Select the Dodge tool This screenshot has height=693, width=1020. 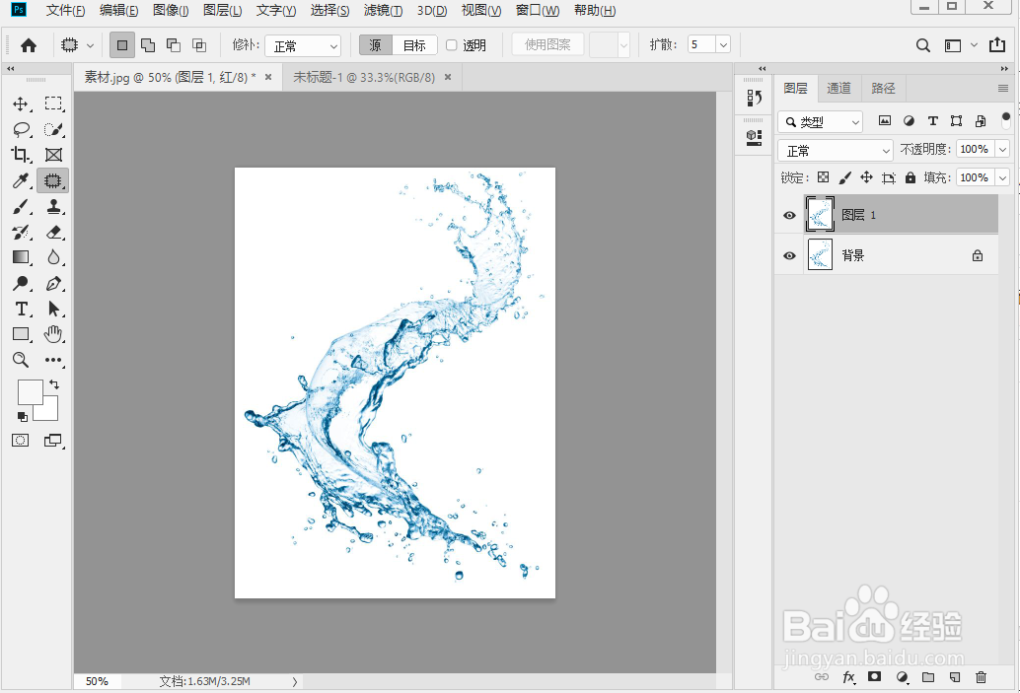pyautogui.click(x=21, y=284)
